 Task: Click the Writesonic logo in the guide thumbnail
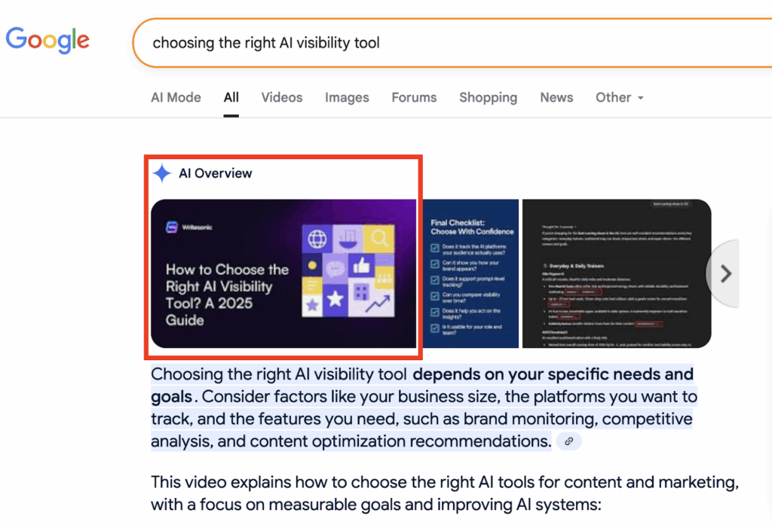pyautogui.click(x=173, y=226)
